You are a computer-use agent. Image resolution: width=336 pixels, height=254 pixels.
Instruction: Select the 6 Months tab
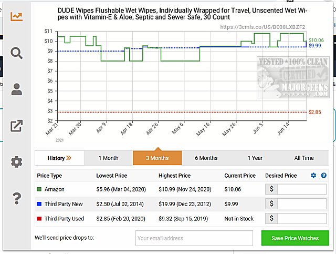tap(206, 158)
